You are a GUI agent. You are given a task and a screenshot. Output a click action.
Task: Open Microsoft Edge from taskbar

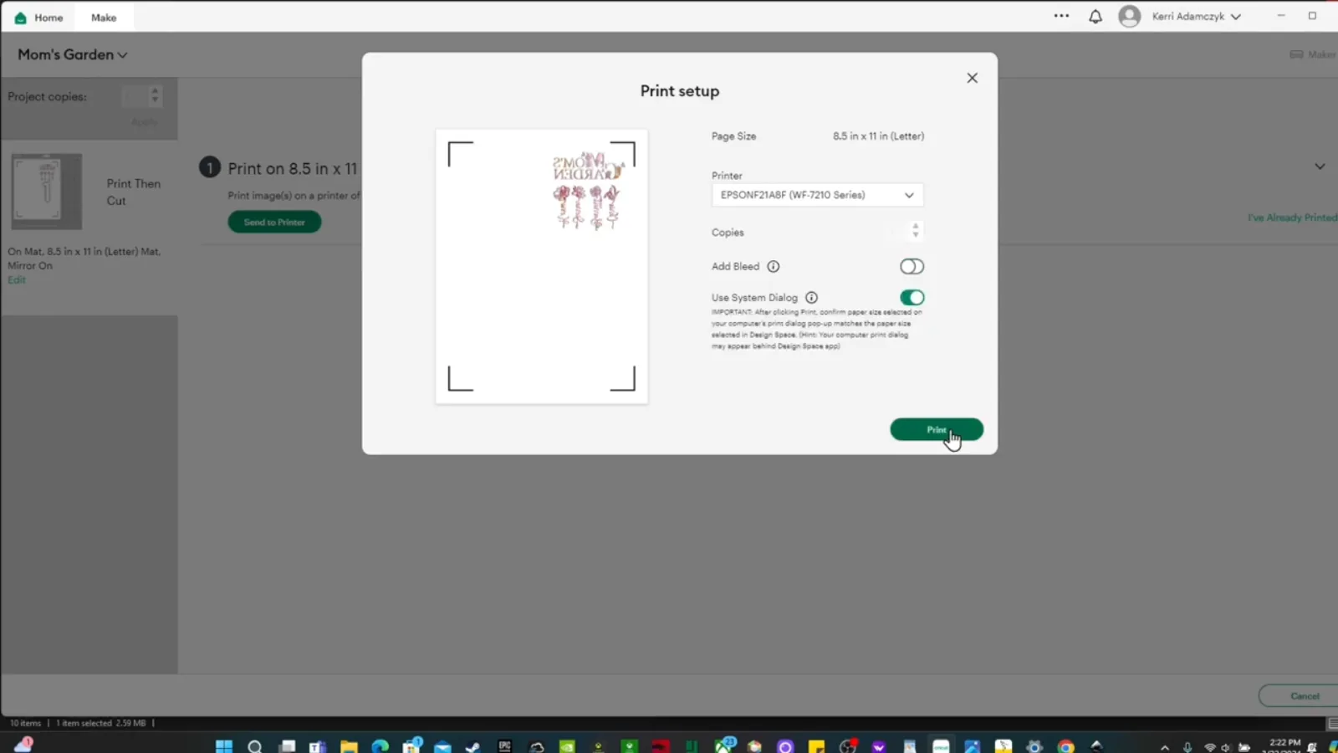point(380,746)
